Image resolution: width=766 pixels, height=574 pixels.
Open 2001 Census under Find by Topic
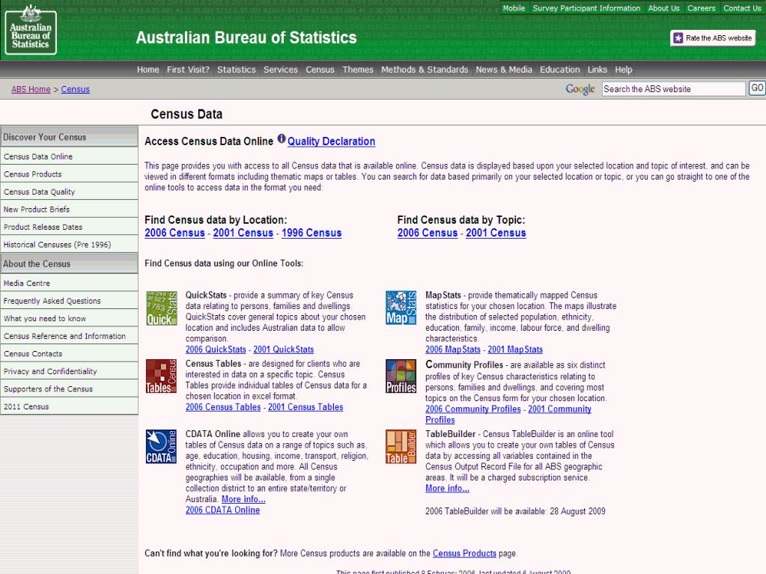pos(496,233)
